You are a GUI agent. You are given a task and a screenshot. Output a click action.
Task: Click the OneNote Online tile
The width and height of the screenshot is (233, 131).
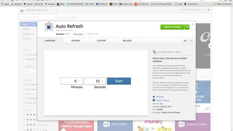pos(193,122)
